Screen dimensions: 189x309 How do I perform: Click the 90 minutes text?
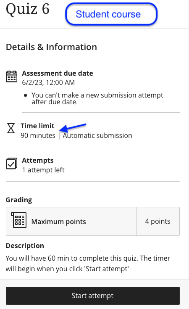click(x=38, y=135)
